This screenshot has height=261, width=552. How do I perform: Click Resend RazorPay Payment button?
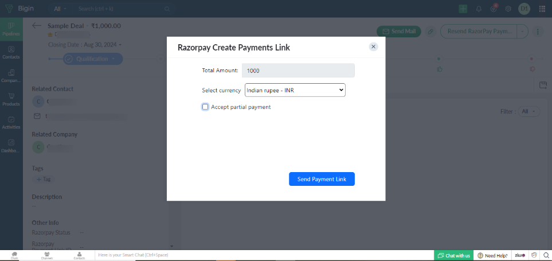click(479, 32)
